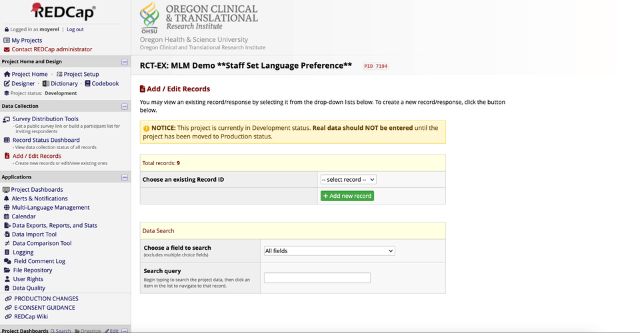Screen dimensions: 640x333
Task: Click the Project Dashboards Search link
Action: pyautogui.click(x=61, y=330)
